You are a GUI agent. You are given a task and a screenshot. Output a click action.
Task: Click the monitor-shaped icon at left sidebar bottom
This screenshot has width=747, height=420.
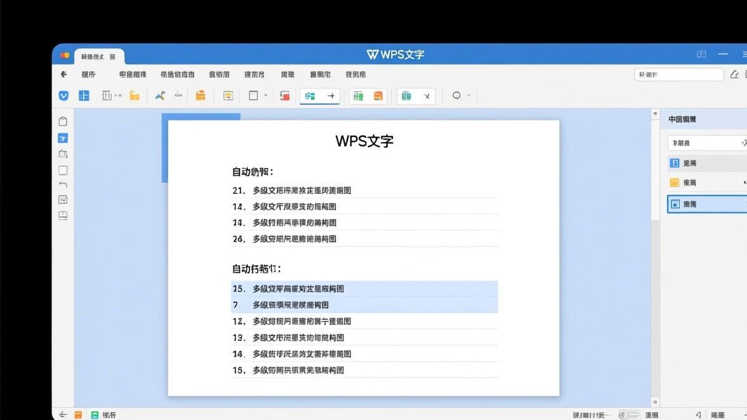point(63,215)
